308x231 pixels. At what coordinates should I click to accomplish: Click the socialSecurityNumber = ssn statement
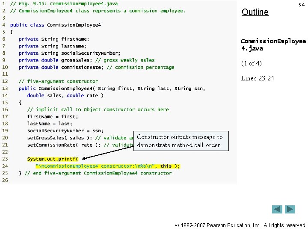tap(65, 131)
